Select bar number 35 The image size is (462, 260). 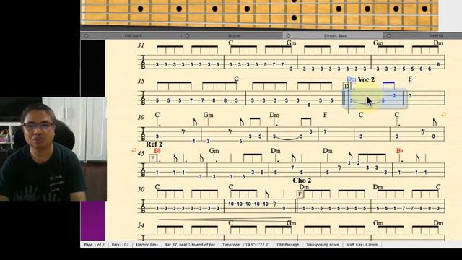141,81
